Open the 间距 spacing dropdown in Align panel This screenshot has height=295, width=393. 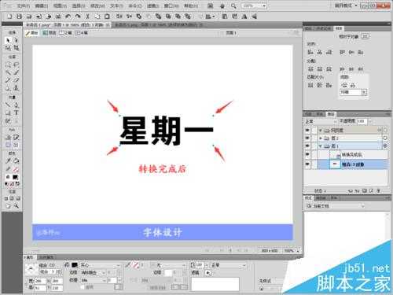point(354,92)
